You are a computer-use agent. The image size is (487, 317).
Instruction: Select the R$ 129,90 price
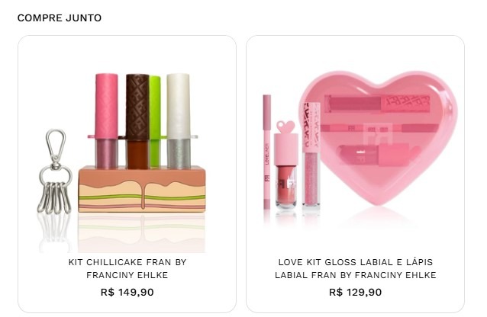(355, 292)
